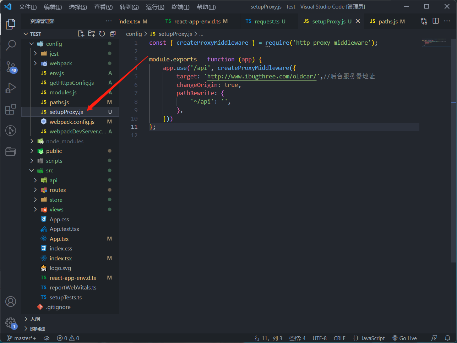The image size is (457, 343).
Task: Switch to index.tsx editor tab
Action: click(x=138, y=21)
